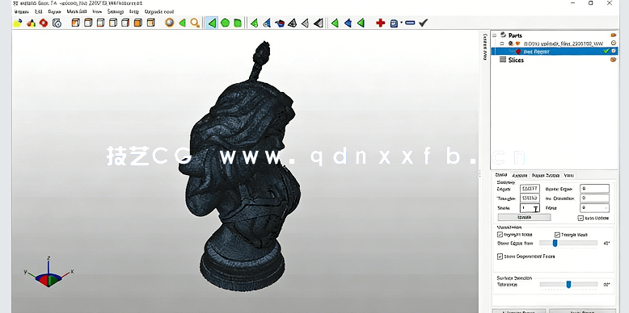This screenshot has width=629, height=313.
Task: Toggle the Highlight Holes checkbox
Action: [x=500, y=235]
